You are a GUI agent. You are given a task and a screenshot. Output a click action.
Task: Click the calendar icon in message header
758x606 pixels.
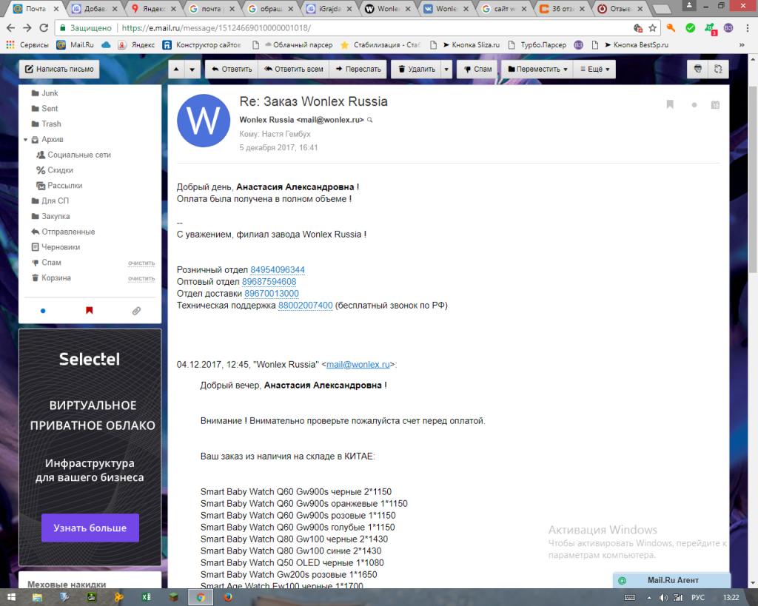click(x=716, y=104)
